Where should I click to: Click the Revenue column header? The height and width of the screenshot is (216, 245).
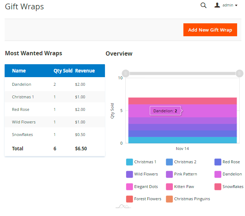pyautogui.click(x=85, y=71)
